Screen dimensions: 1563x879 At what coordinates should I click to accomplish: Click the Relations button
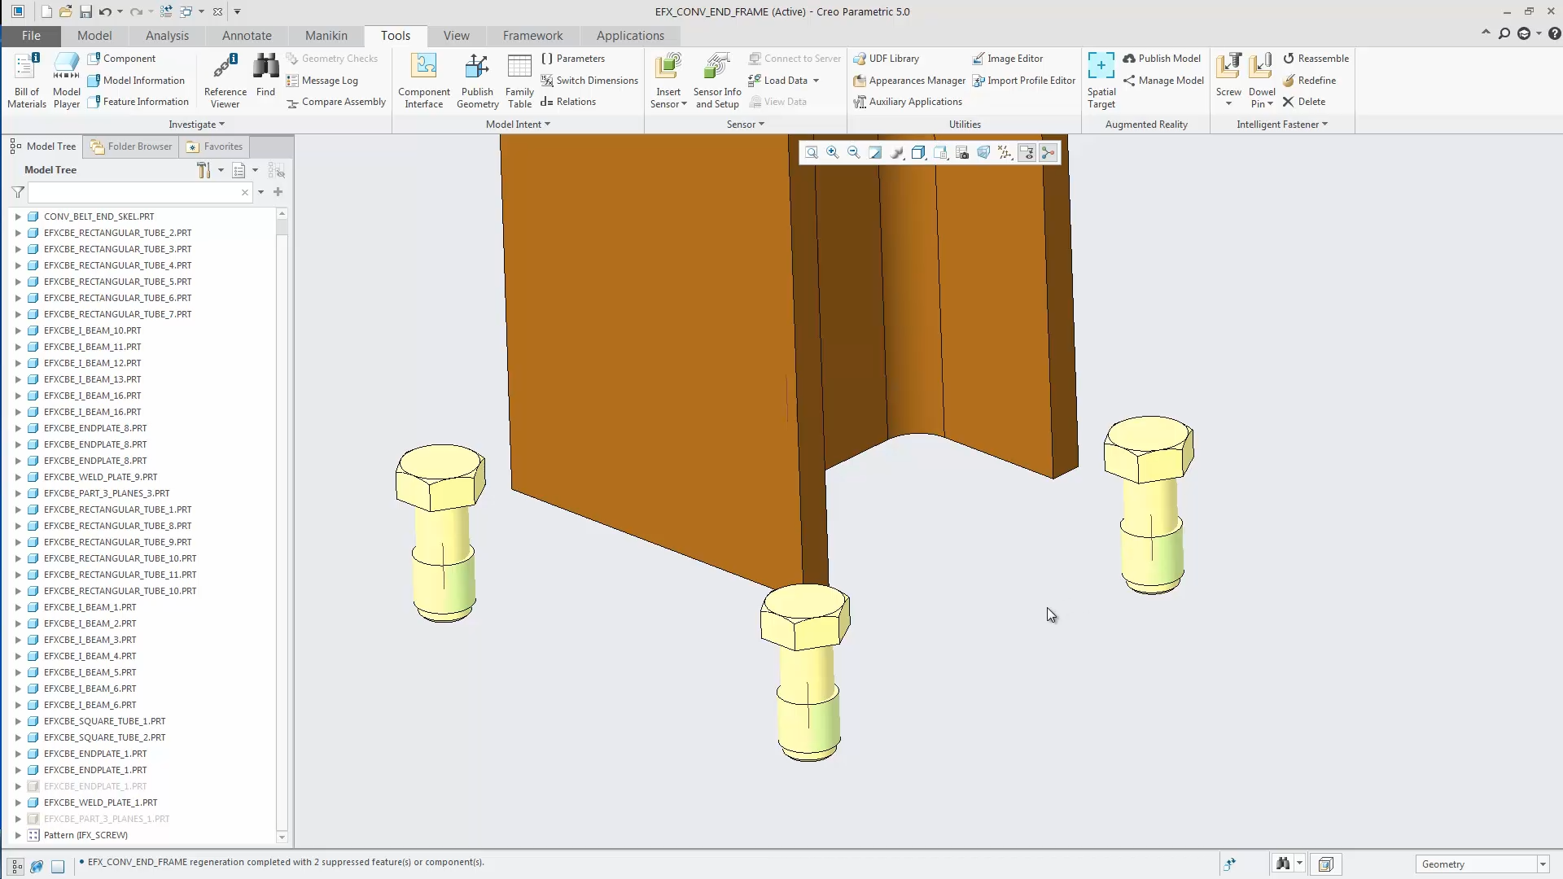click(x=568, y=102)
